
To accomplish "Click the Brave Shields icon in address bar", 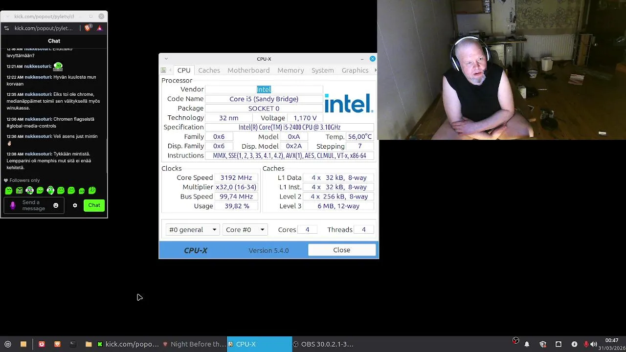I will (88, 28).
